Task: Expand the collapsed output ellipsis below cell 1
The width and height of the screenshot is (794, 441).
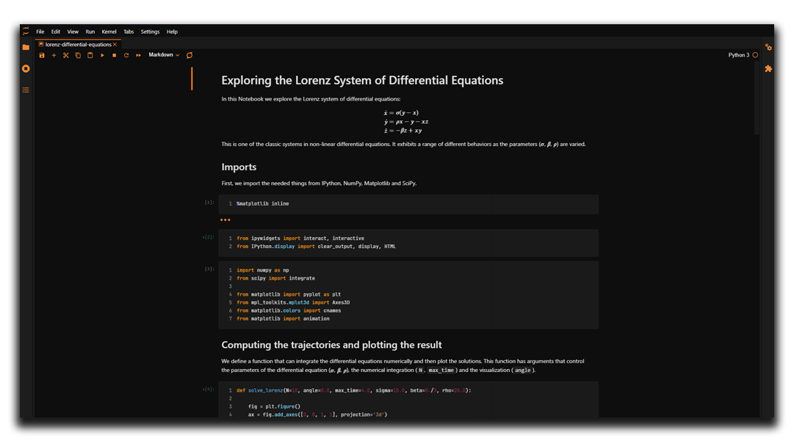Action: click(x=225, y=220)
